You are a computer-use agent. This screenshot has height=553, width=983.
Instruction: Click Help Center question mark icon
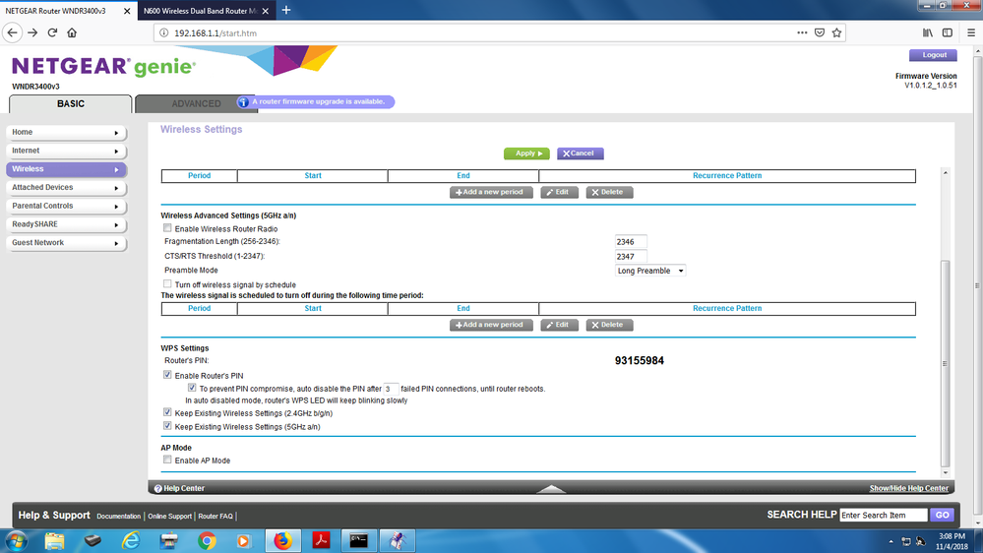(158, 488)
